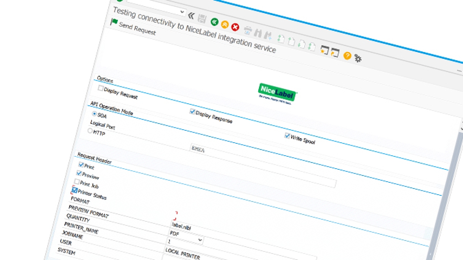Click the green flag Send Request icon
This screenshot has height=260, width=463.
point(114,22)
